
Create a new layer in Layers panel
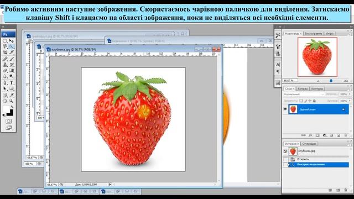tap(339, 135)
